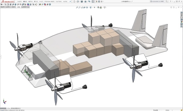Click Zoom to Fit in heads-up toolbar
This screenshot has height=111, width=183.
point(77,7)
